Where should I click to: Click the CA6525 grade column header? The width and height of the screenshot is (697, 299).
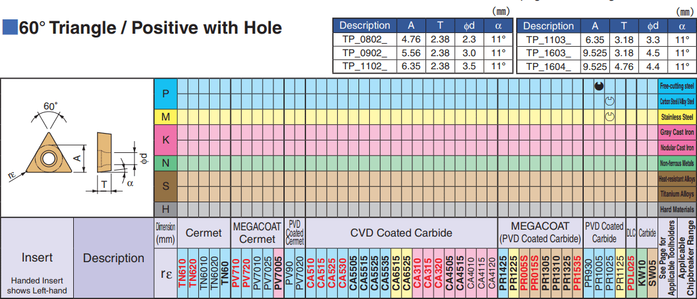pyautogui.click(x=407, y=273)
